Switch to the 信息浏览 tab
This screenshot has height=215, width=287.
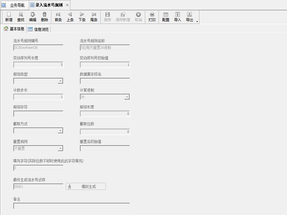[38, 29]
